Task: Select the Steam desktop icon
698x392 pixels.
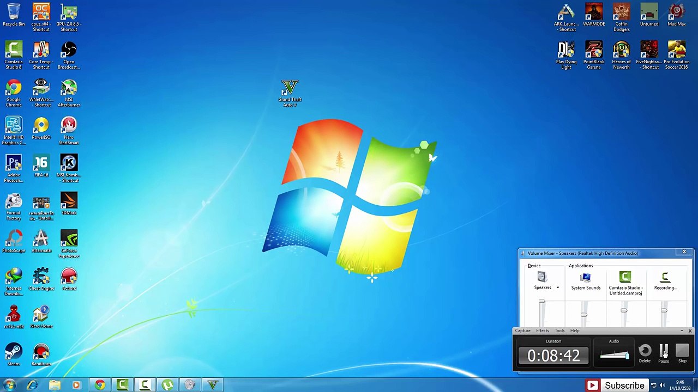Action: point(14,355)
